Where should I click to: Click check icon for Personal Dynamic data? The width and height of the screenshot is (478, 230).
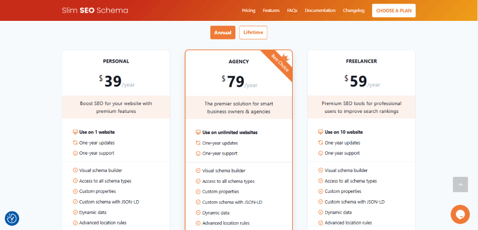pos(75,212)
